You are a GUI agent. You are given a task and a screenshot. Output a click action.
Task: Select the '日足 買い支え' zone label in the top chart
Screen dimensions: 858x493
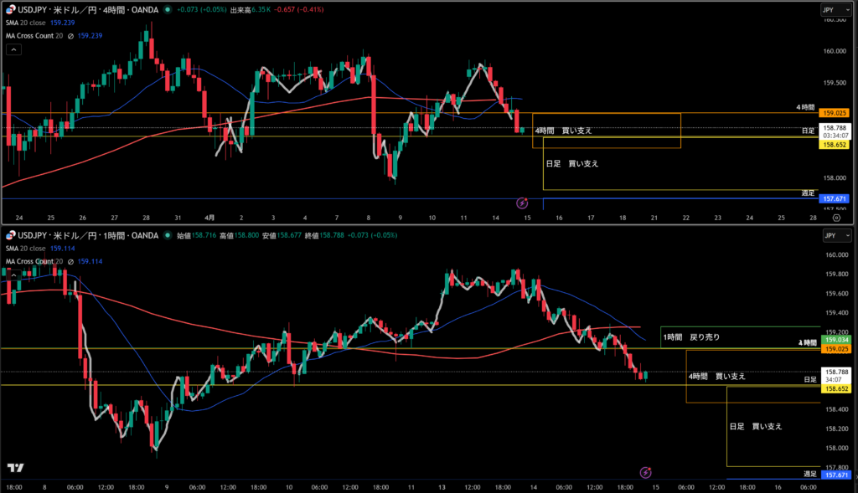572,164
